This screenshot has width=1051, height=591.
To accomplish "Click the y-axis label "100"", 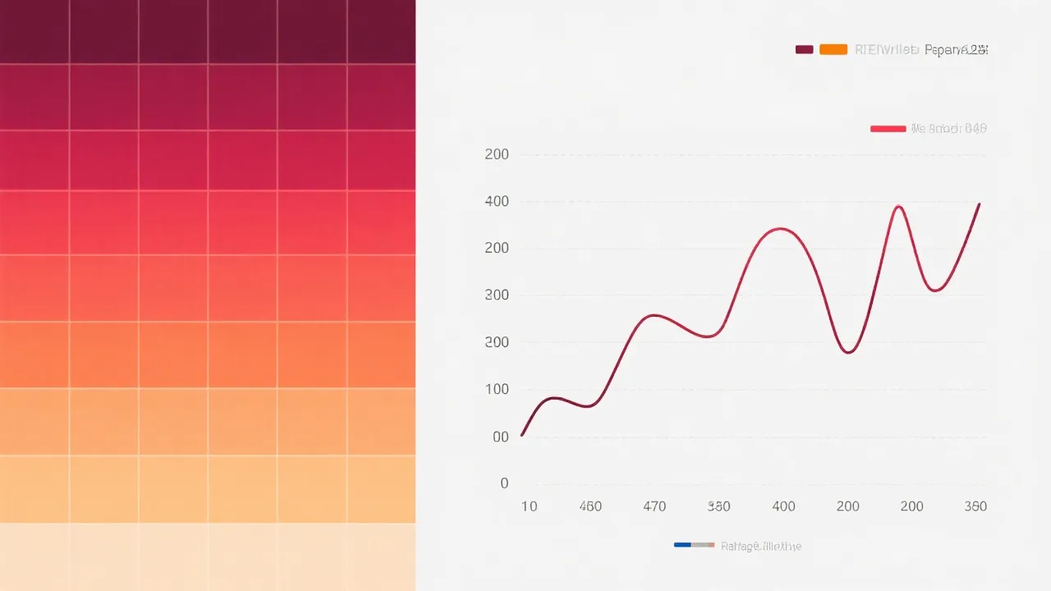I will click(x=497, y=389).
